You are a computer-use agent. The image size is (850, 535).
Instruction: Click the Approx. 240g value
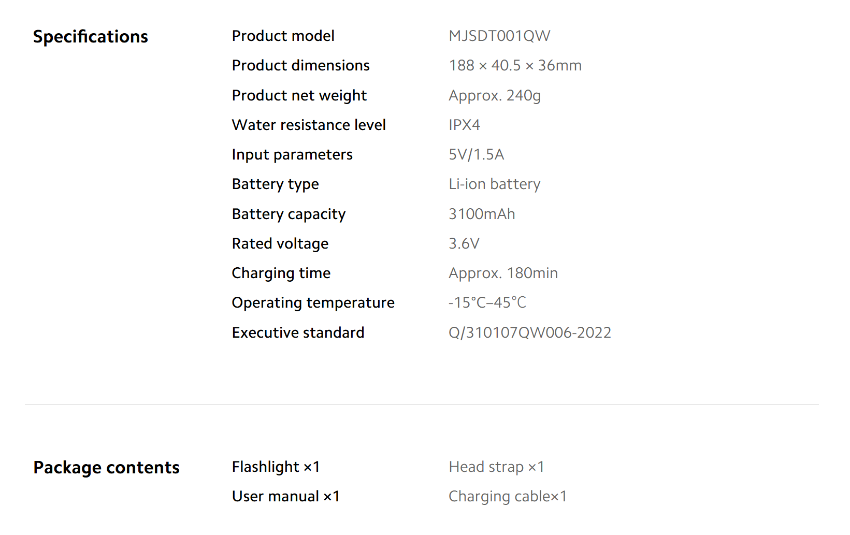tap(495, 95)
